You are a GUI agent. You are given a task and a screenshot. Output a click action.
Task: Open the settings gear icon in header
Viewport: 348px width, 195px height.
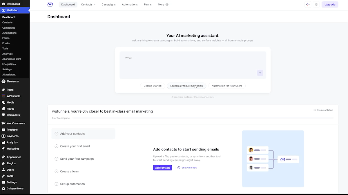(x=316, y=4)
